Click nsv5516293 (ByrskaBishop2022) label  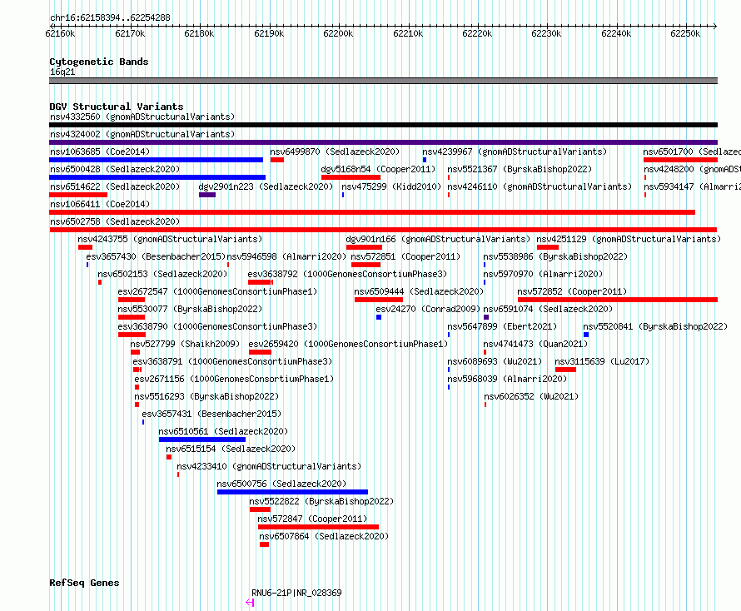click(206, 396)
